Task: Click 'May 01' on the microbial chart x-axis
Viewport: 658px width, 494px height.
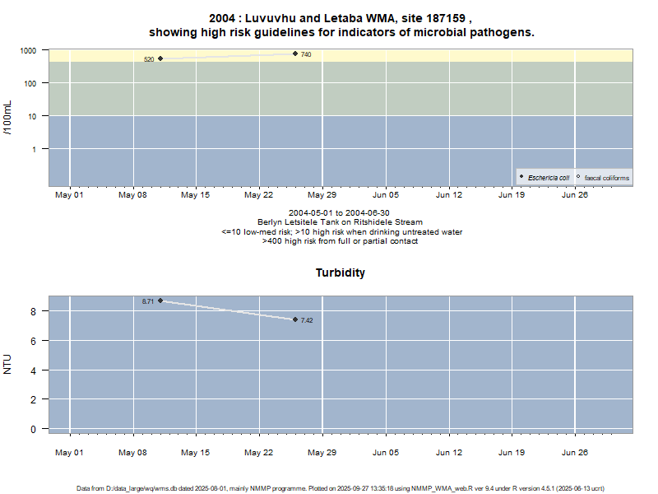Action: (69, 195)
